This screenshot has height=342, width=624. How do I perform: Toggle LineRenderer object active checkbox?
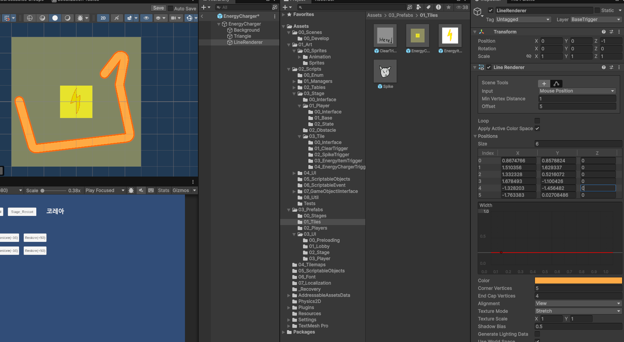[491, 10]
